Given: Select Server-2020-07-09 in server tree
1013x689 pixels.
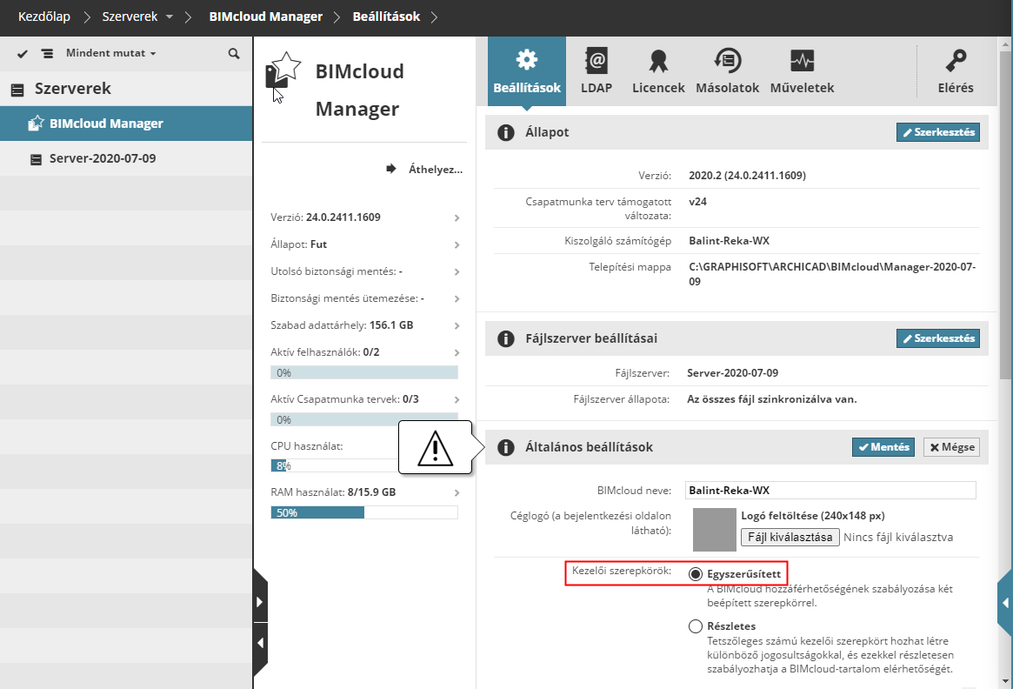Looking at the screenshot, I should coord(126,158).
